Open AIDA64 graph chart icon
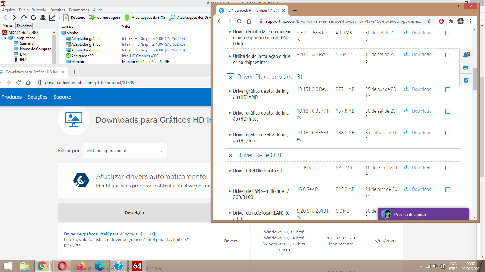485x272 pixels. click(x=52, y=18)
